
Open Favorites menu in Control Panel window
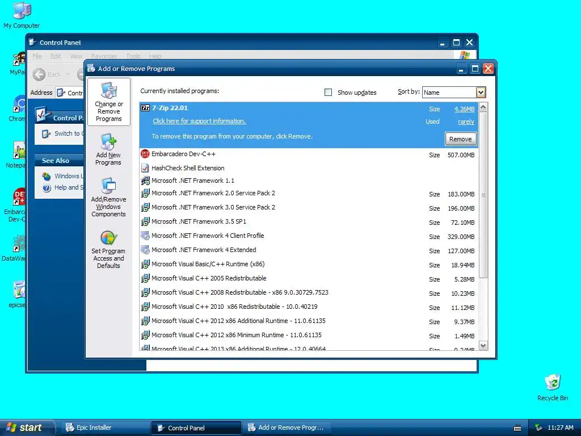pyautogui.click(x=104, y=56)
